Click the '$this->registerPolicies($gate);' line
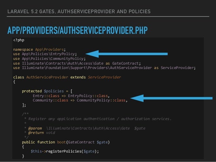The image size is (216, 162). (65, 152)
